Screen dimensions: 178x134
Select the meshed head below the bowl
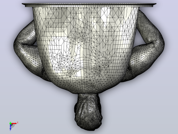[88, 112]
